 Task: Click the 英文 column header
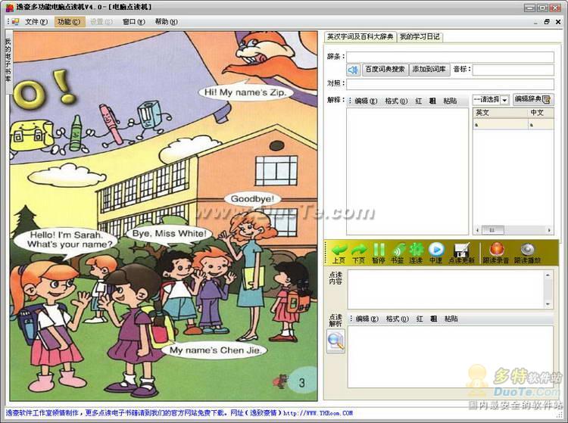[x=501, y=113]
